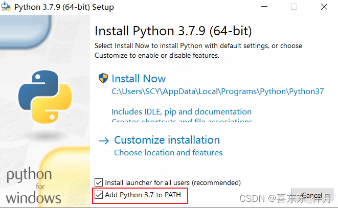Click the Python logo graphic
The image size is (338, 208).
click(45, 97)
